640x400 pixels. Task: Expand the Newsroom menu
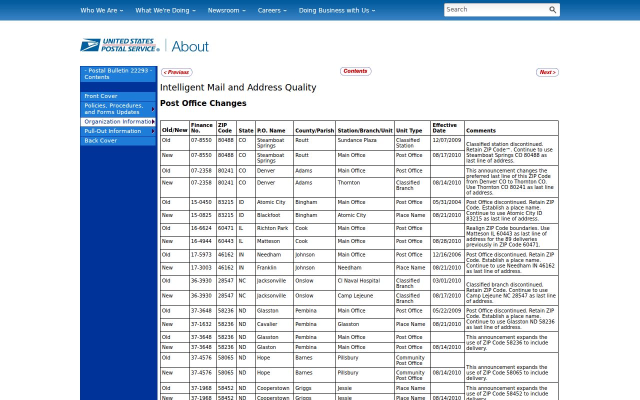(227, 10)
